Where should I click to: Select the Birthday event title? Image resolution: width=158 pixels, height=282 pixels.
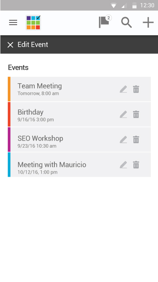click(x=30, y=112)
